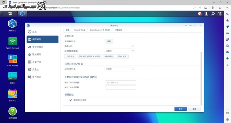Screen dimensions: 231x123
Task: Open Edge sidebar Copilot sparkle icon
Action: pyautogui.click(x=227, y=21)
